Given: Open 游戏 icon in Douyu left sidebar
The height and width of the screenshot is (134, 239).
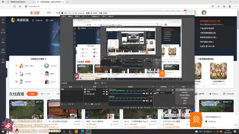Looking at the screenshot, I should [x=3, y=40].
